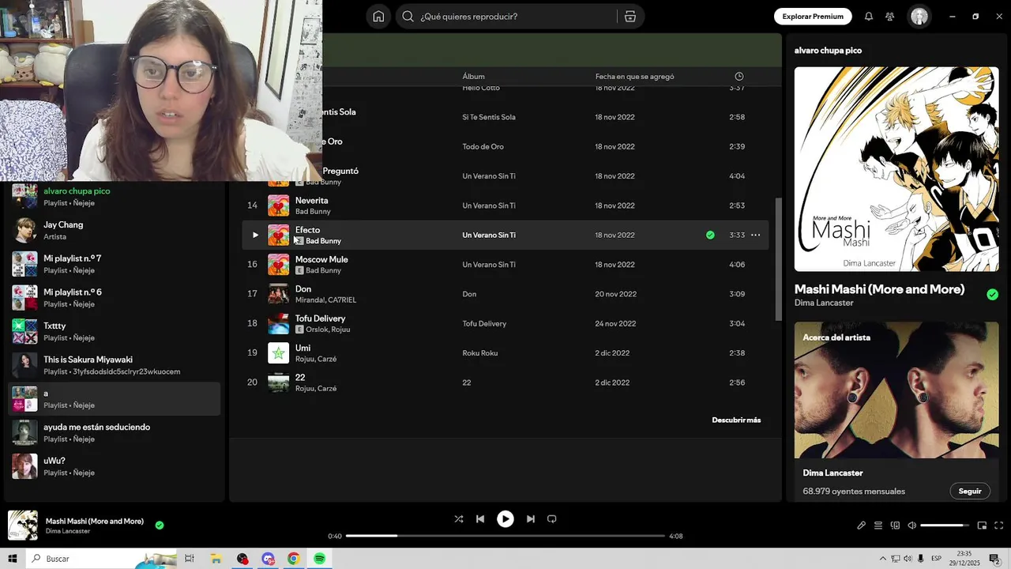Open Google Chrome from taskbar
The image size is (1011, 569).
tap(293, 559)
